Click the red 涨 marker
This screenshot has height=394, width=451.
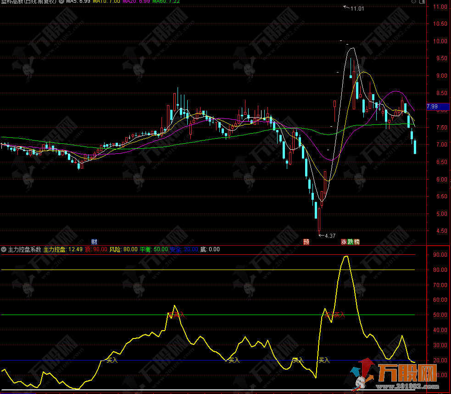[344, 242]
